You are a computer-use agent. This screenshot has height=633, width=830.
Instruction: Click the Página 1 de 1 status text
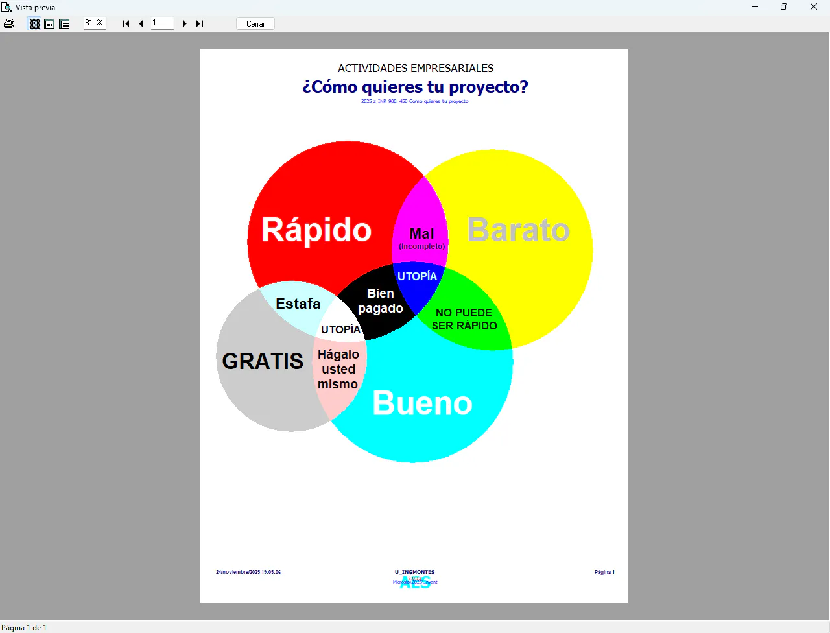tap(24, 627)
